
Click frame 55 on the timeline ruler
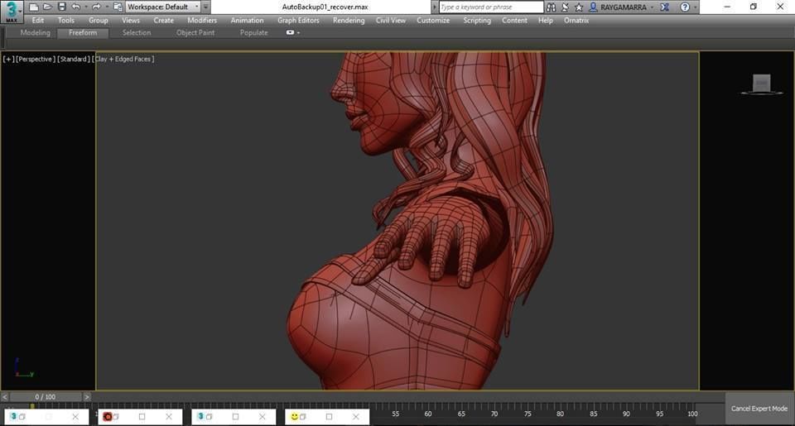pos(396,414)
